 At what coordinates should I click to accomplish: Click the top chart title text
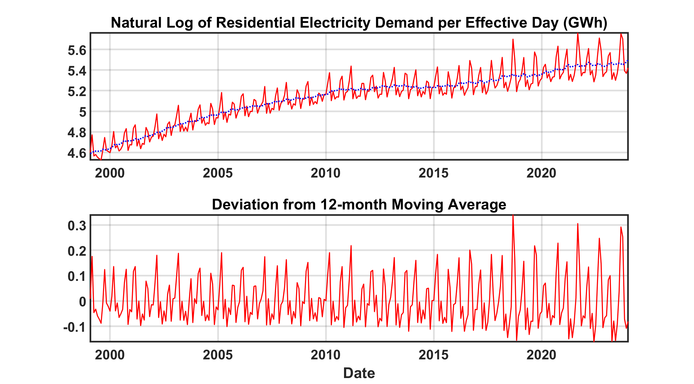(359, 23)
